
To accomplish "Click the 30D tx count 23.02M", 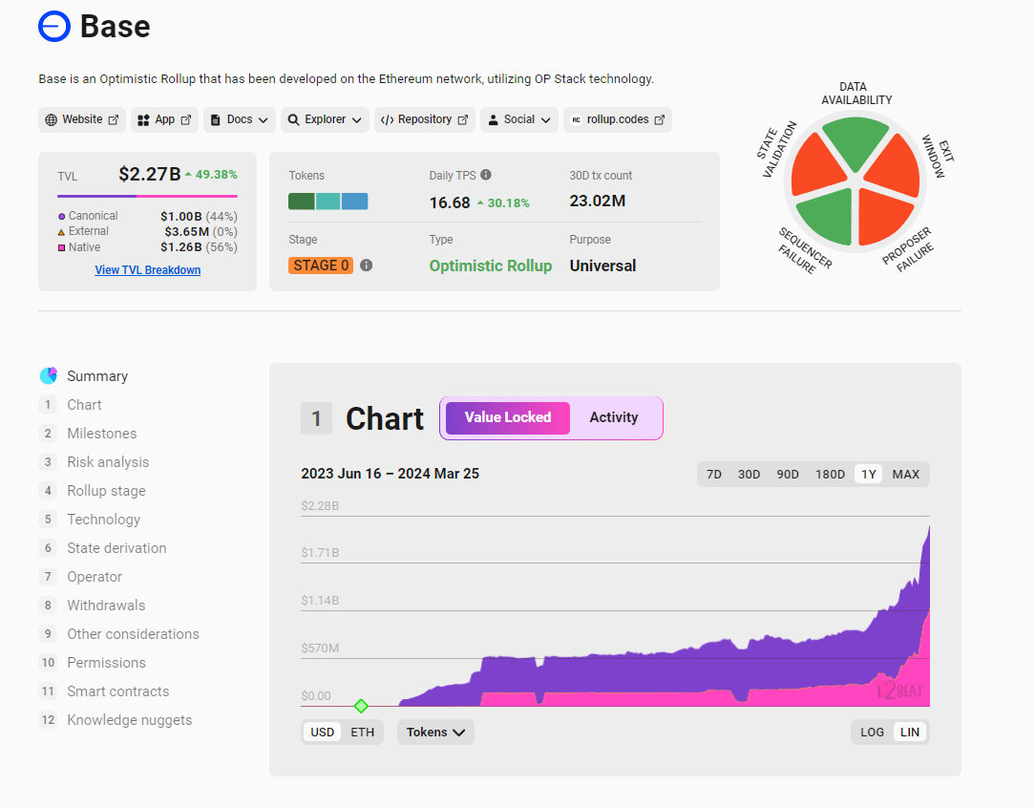I will [x=598, y=201].
